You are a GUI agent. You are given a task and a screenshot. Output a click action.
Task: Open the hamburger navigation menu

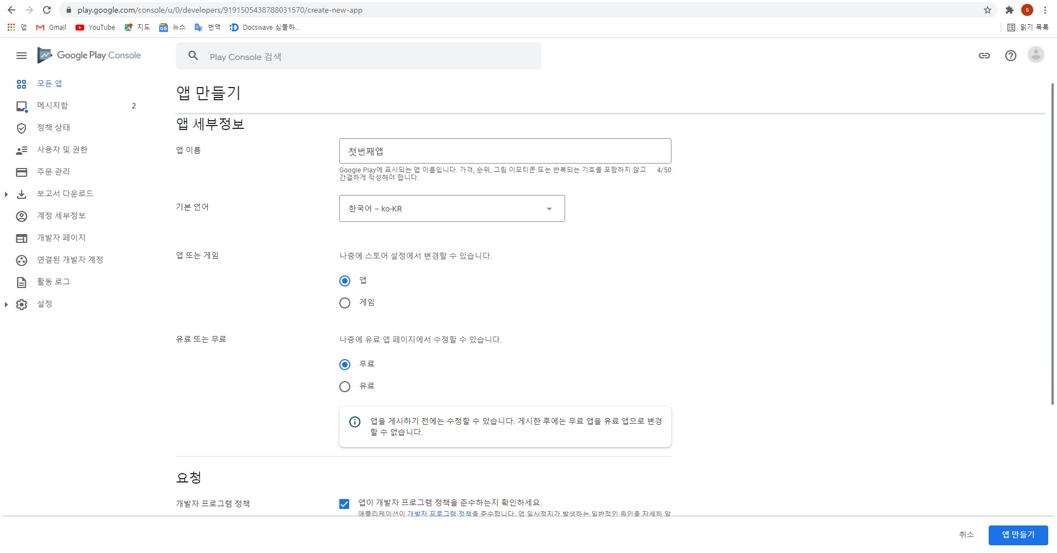coord(21,56)
